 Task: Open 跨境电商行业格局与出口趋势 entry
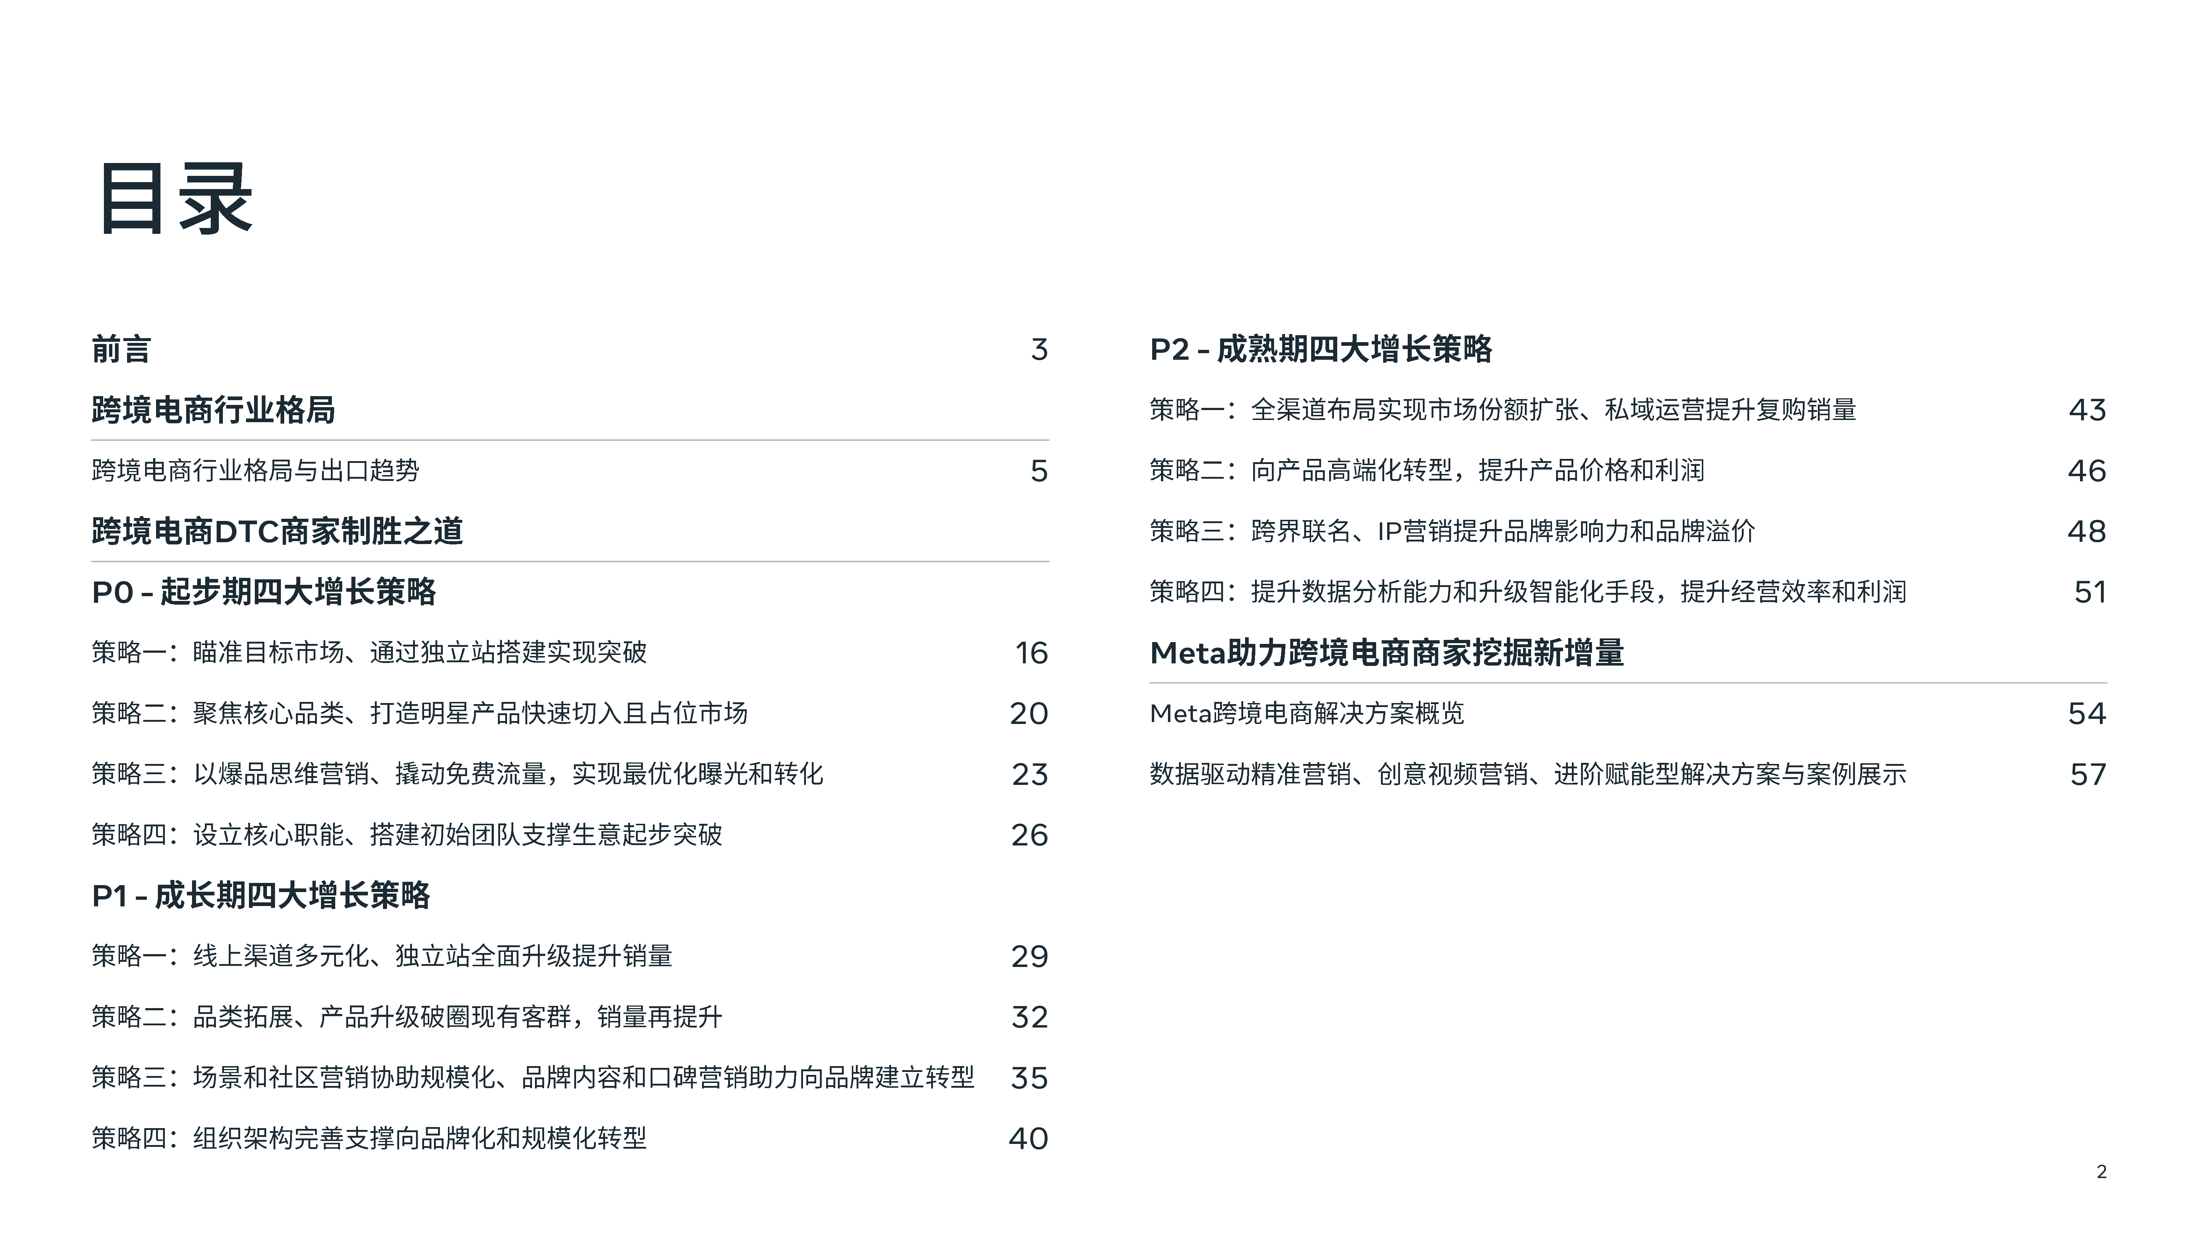coord(256,470)
